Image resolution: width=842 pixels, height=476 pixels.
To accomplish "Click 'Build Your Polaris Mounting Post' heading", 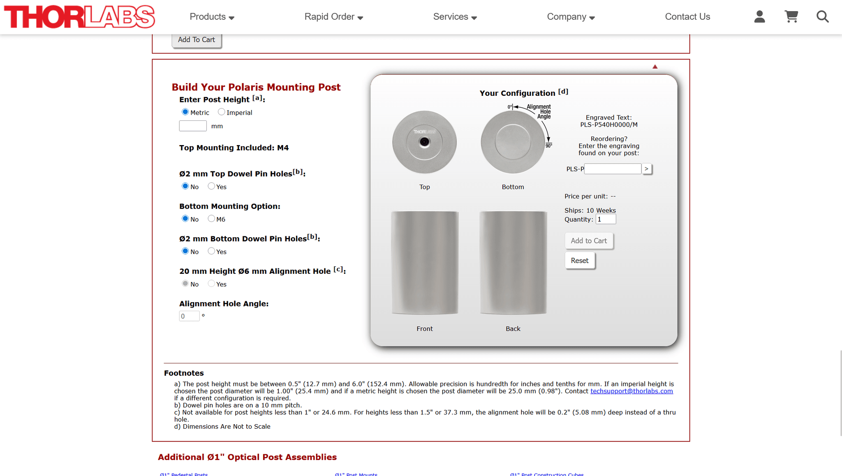I will coord(256,87).
